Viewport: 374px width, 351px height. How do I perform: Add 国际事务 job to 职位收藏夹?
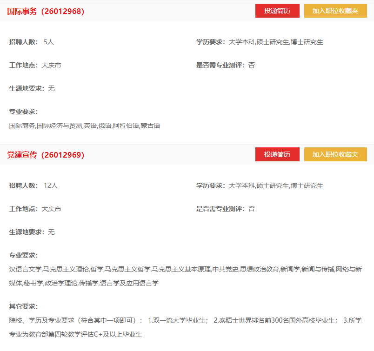point(335,11)
